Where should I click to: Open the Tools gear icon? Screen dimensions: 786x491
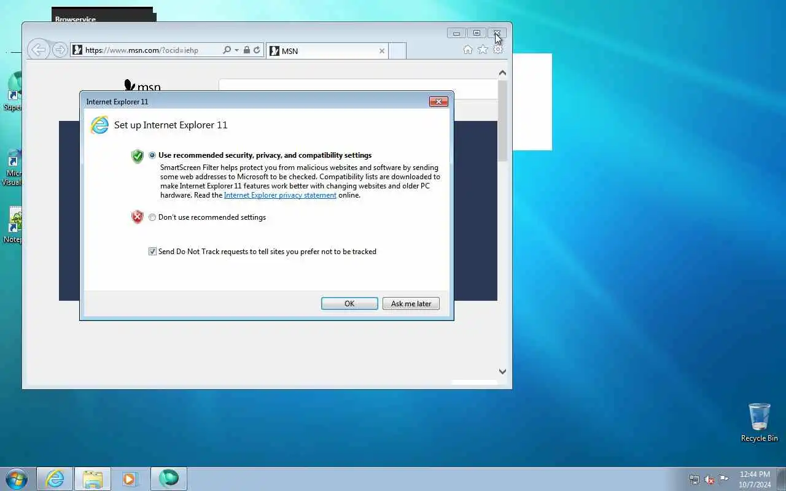tap(498, 50)
